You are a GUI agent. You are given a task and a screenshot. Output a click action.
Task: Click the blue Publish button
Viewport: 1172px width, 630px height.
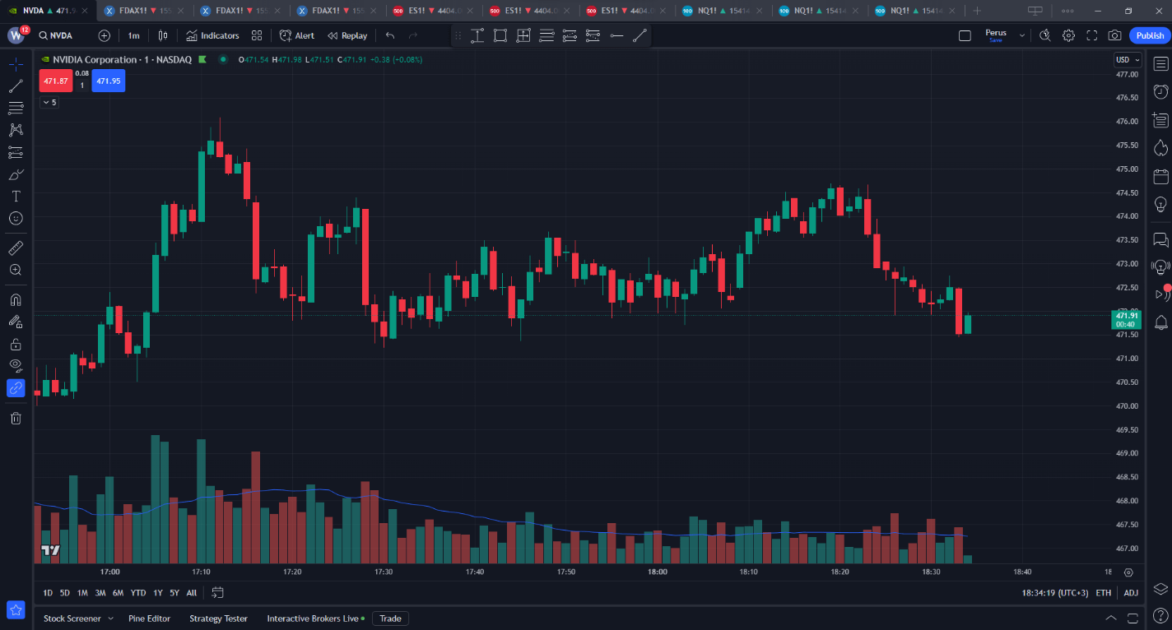pos(1150,35)
